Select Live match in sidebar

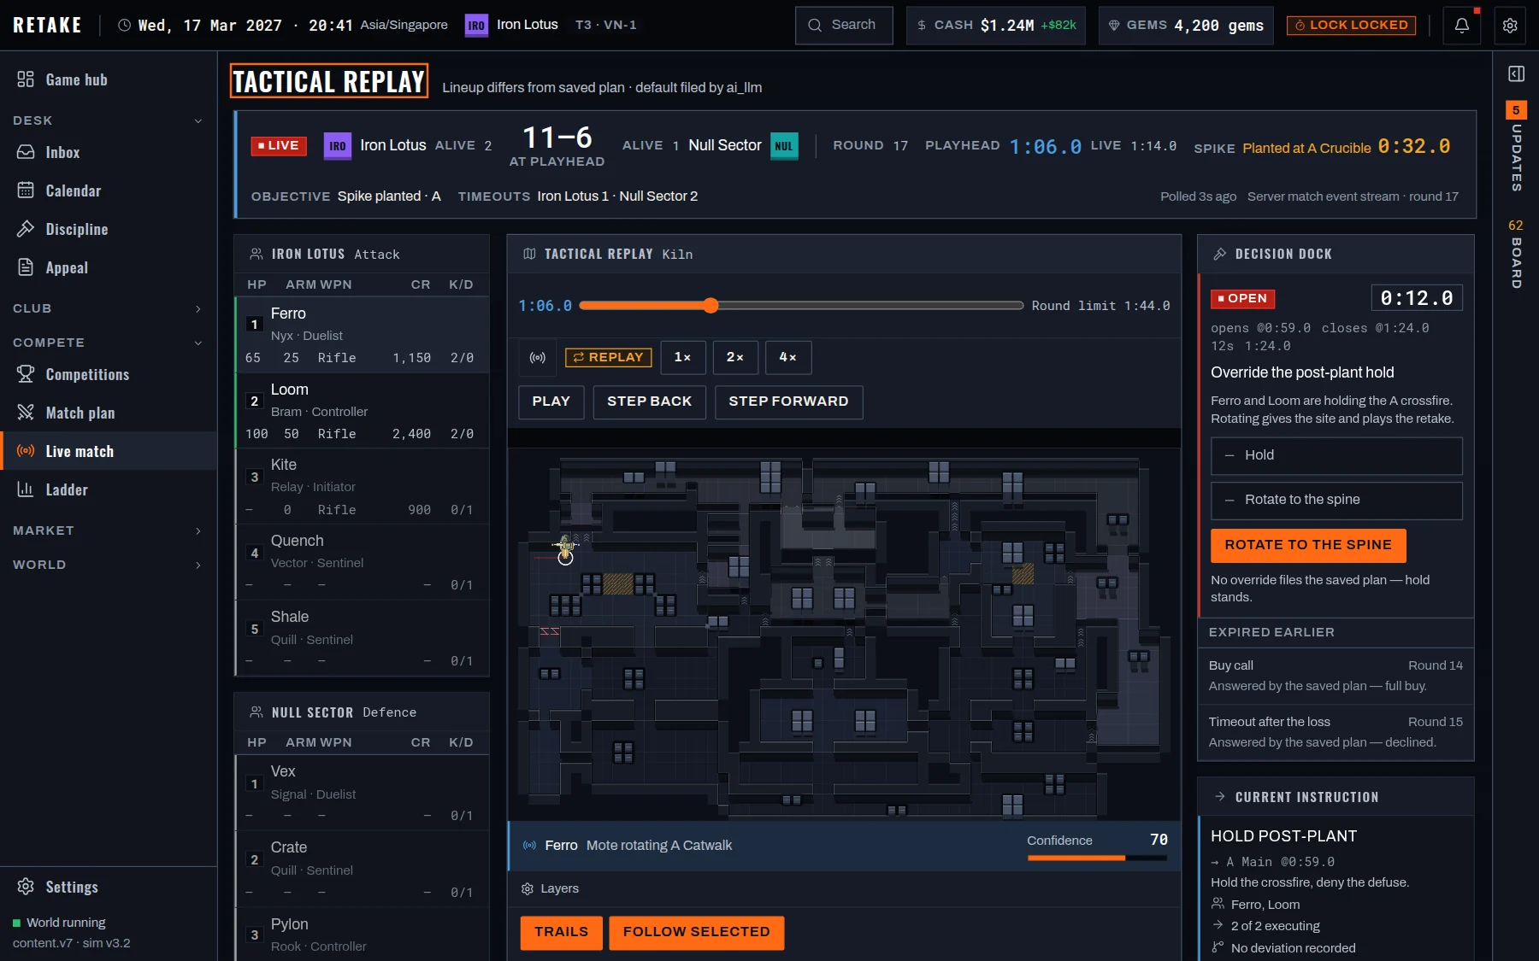click(x=109, y=451)
